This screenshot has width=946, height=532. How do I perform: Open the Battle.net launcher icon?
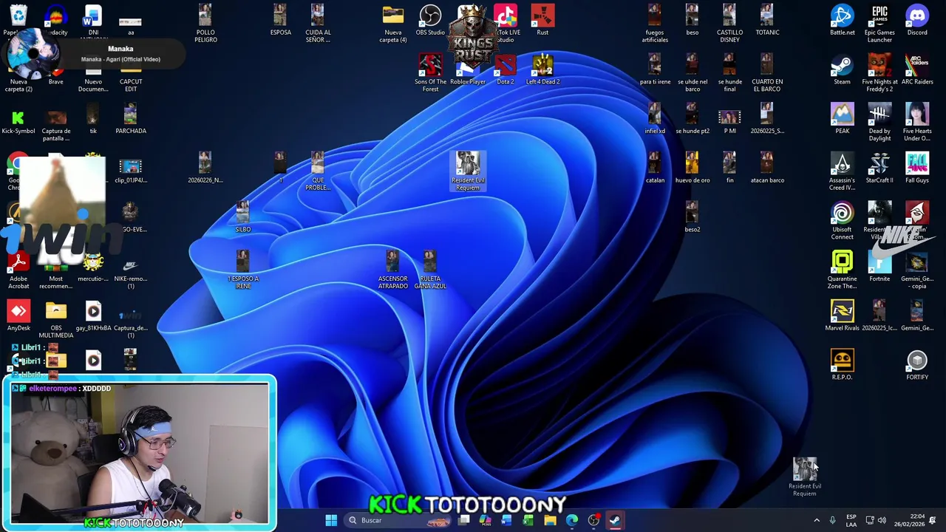pyautogui.click(x=842, y=21)
